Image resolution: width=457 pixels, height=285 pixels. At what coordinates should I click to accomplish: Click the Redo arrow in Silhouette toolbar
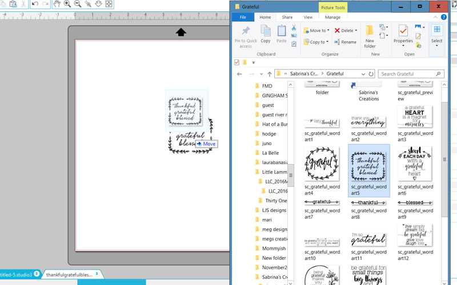point(45,4)
